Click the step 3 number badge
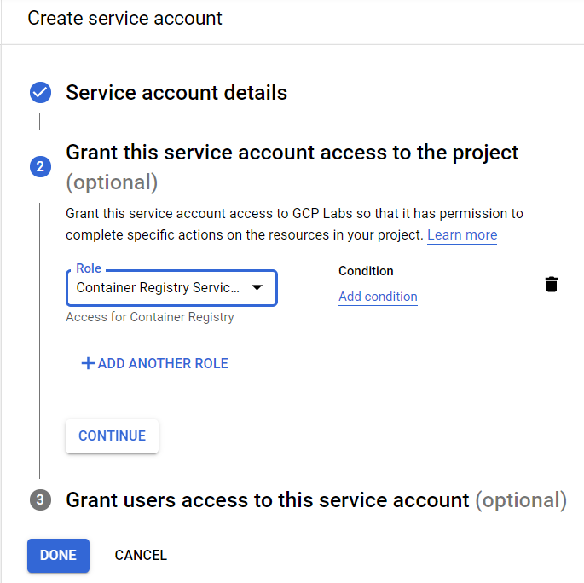Screen dimensions: 584x583 click(40, 500)
